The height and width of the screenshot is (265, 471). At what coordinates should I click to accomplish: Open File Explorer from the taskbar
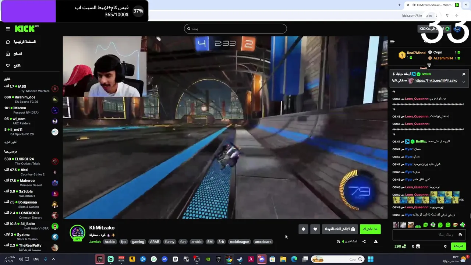(283, 259)
